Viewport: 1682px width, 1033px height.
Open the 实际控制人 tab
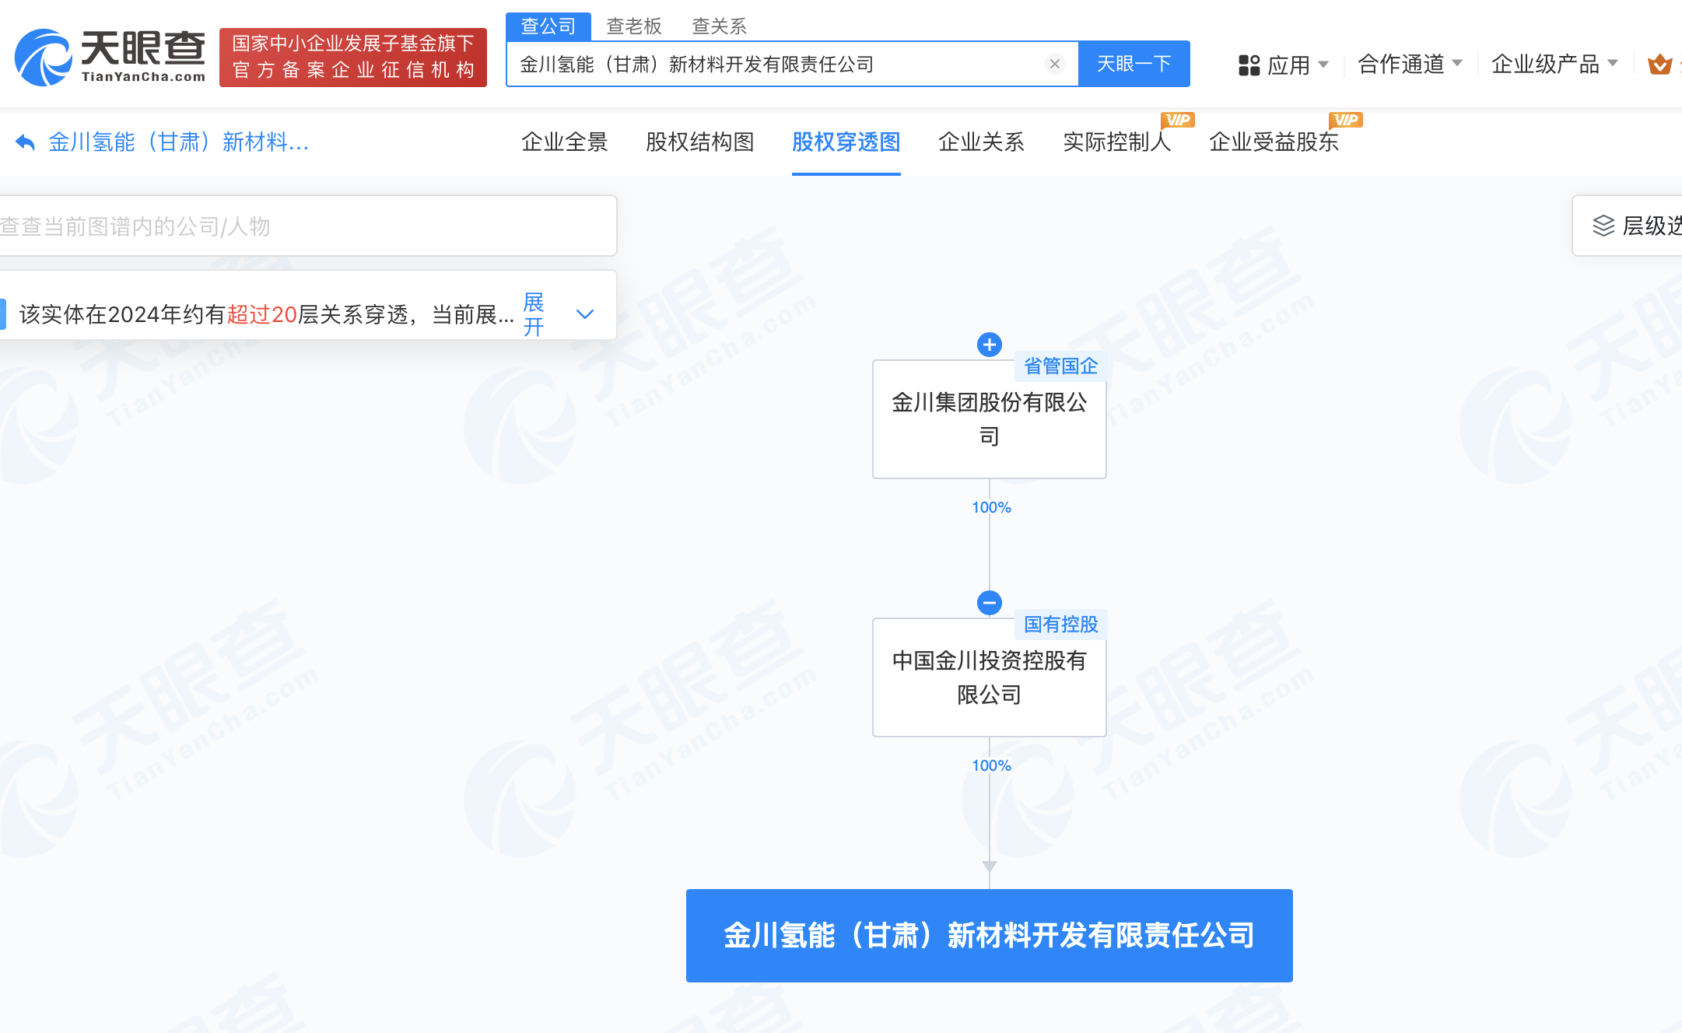tap(1116, 142)
